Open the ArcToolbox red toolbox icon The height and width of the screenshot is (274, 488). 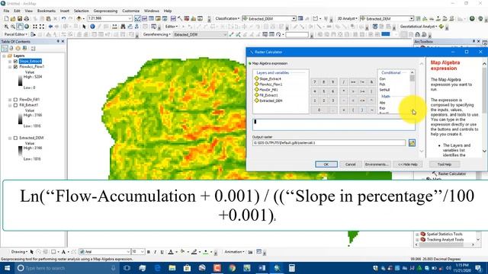[186, 18]
